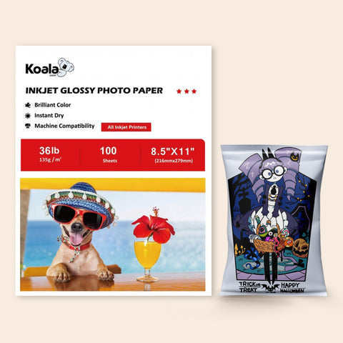The image size is (343, 343).
Task: Select the 8.5"X11" size section
Action: tap(173, 154)
